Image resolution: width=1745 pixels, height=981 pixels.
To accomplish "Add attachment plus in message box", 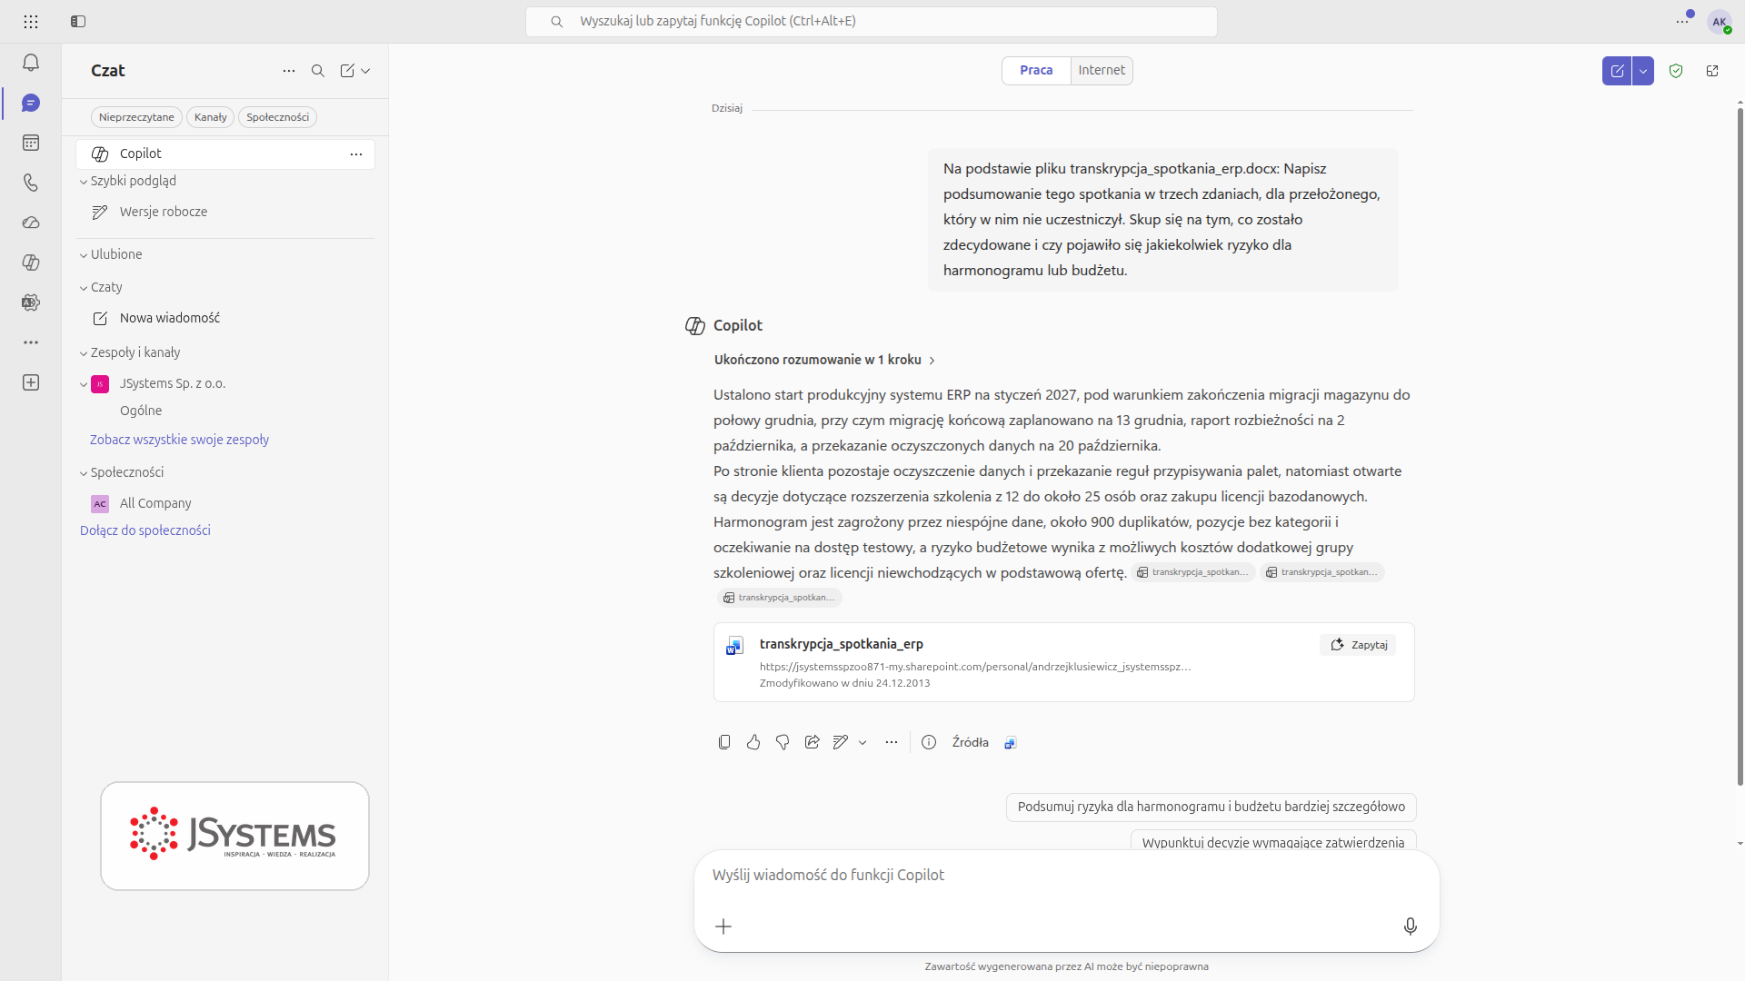I will point(723,926).
